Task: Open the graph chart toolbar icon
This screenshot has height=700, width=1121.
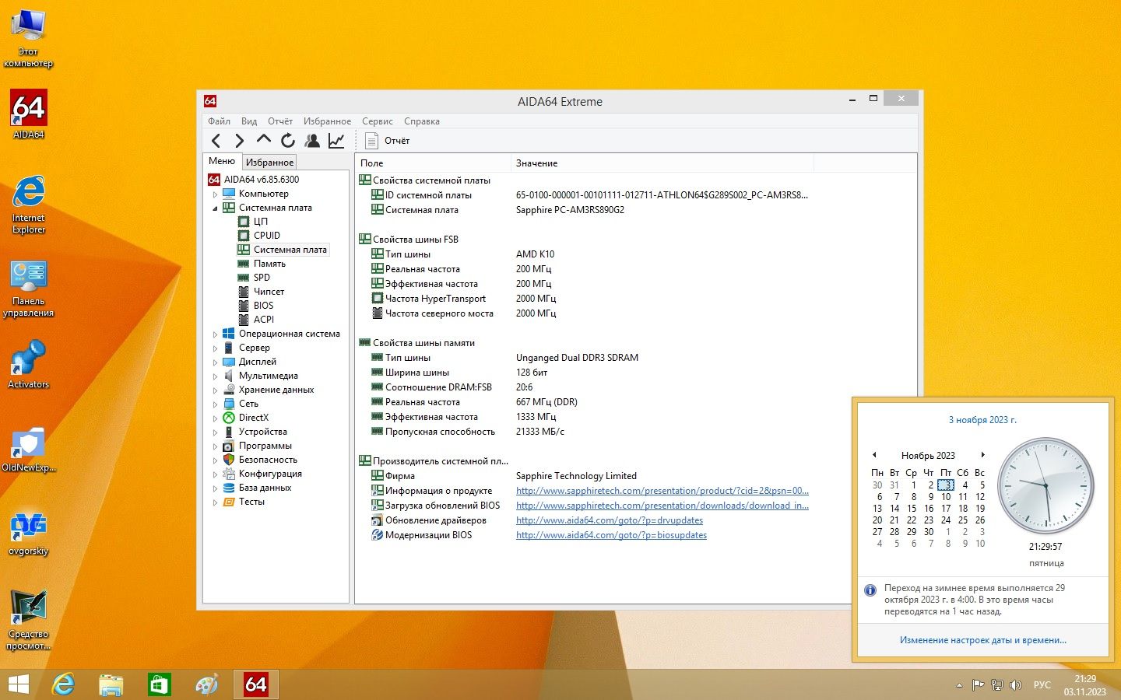Action: pyautogui.click(x=336, y=141)
